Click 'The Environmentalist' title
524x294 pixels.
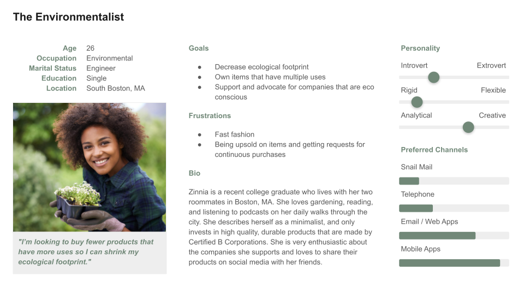pos(69,17)
